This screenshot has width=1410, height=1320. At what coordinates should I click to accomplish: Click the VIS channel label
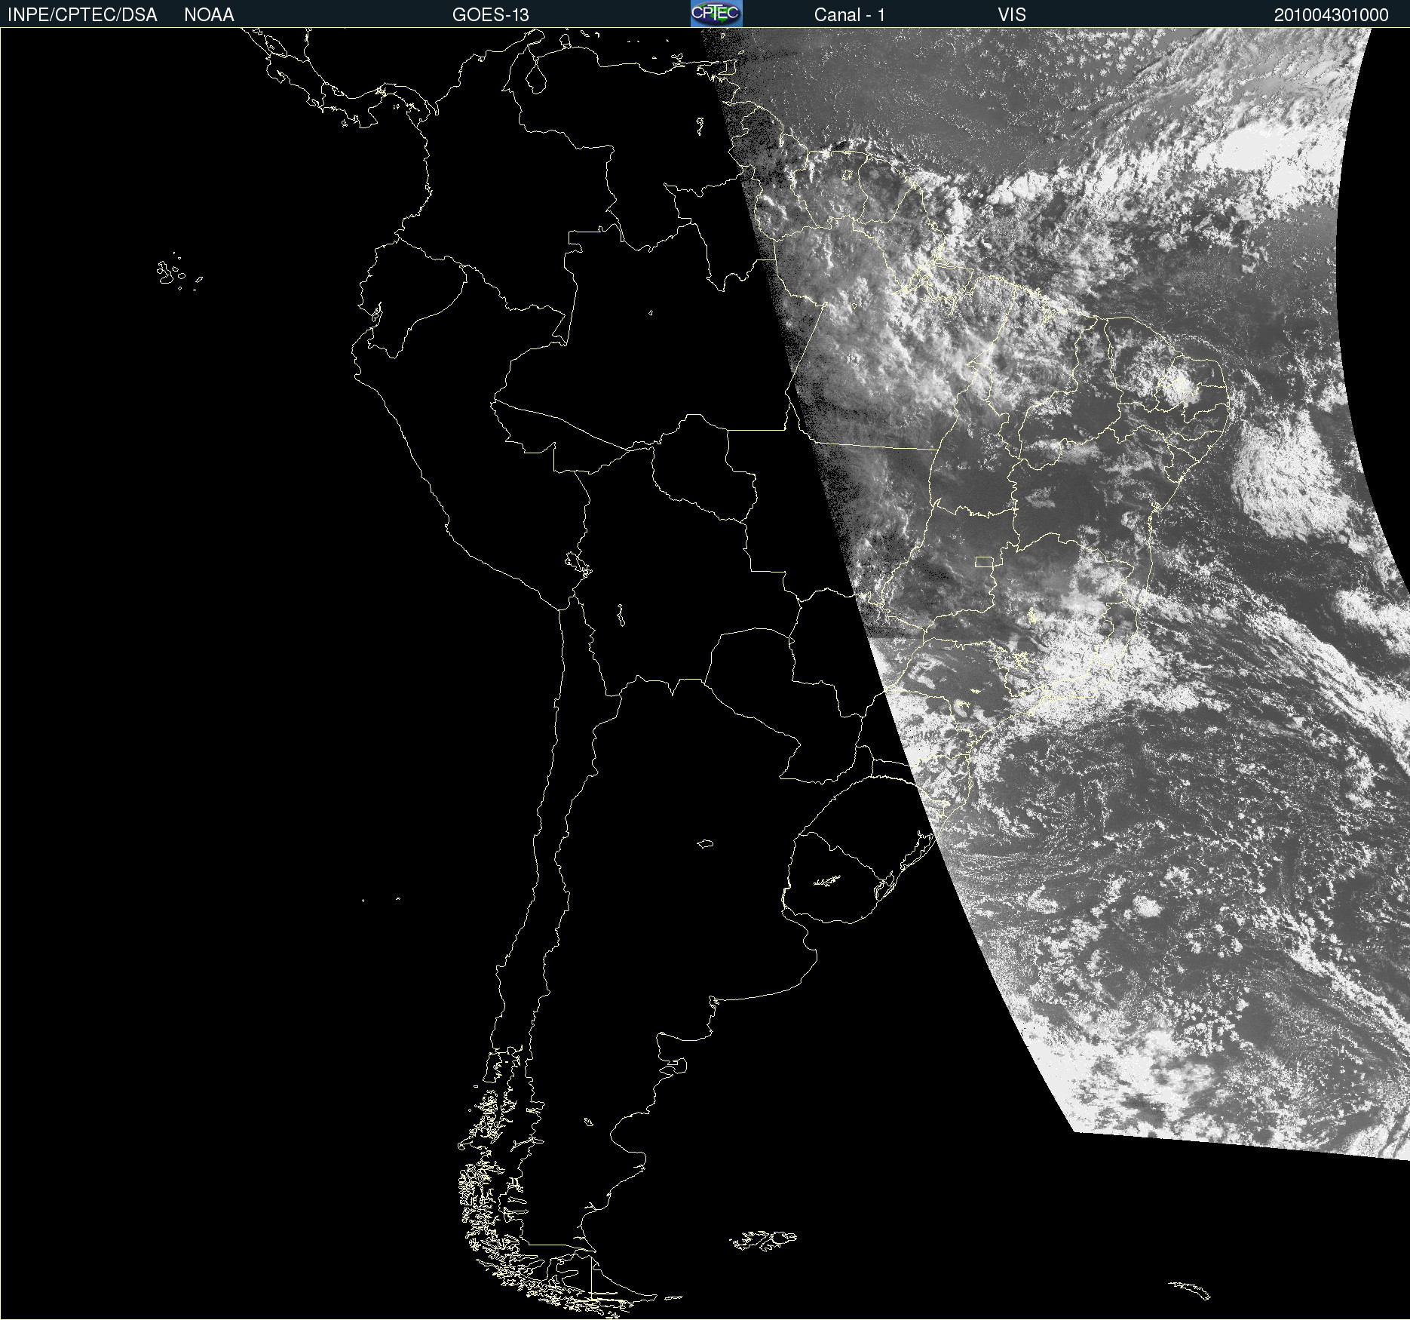coord(1012,15)
